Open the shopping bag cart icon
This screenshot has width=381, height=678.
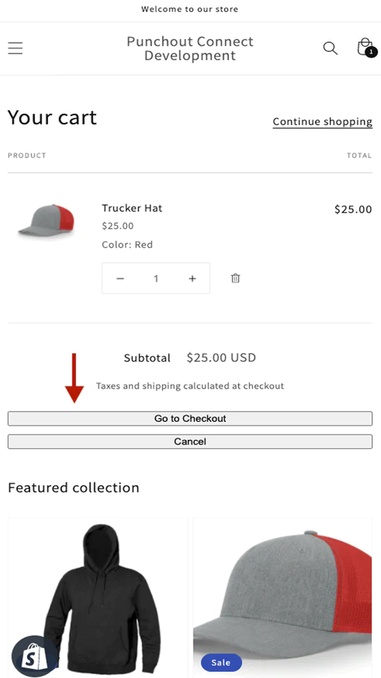click(x=365, y=47)
